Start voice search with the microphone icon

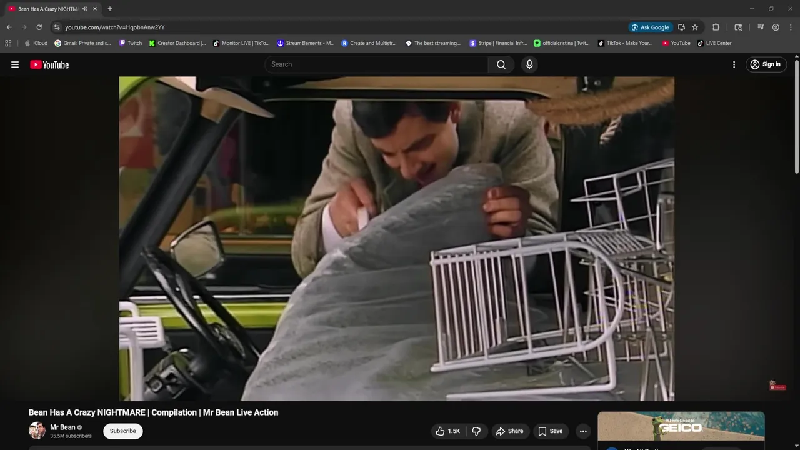coord(529,64)
